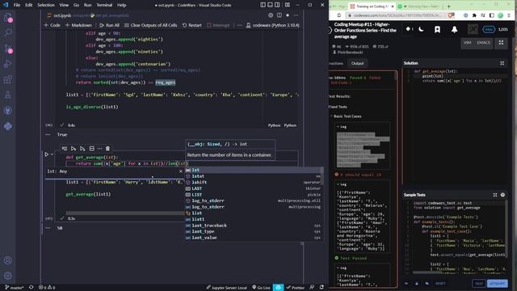517x291 pixels.
Task: Delete the current cell with the trash icon
Action: [x=107, y=149]
